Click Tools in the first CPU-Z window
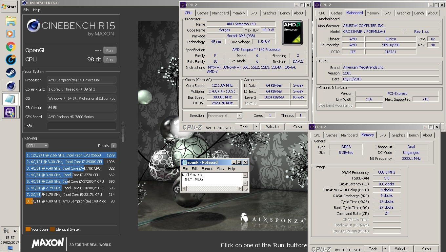Screen dimensions: 446x252 (x=244, y=127)
